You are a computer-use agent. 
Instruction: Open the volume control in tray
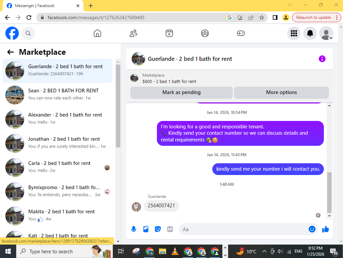[x=280, y=251]
